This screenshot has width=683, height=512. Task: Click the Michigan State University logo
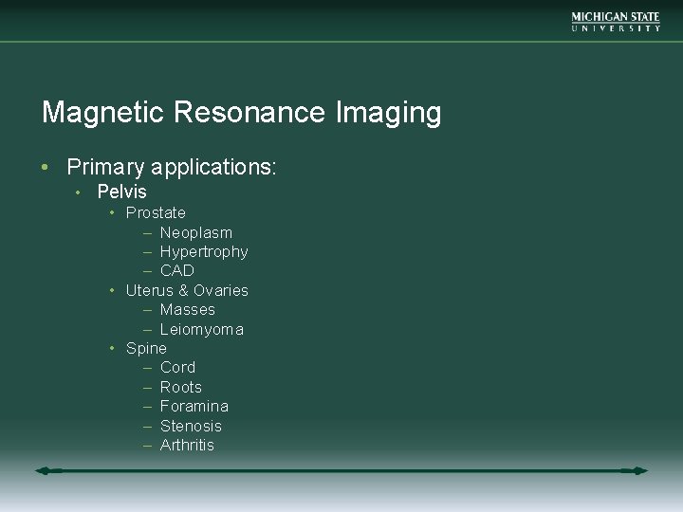[x=616, y=22]
